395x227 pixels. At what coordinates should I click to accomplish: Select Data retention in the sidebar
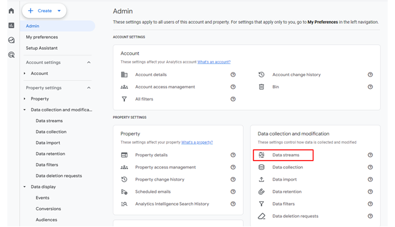point(50,154)
